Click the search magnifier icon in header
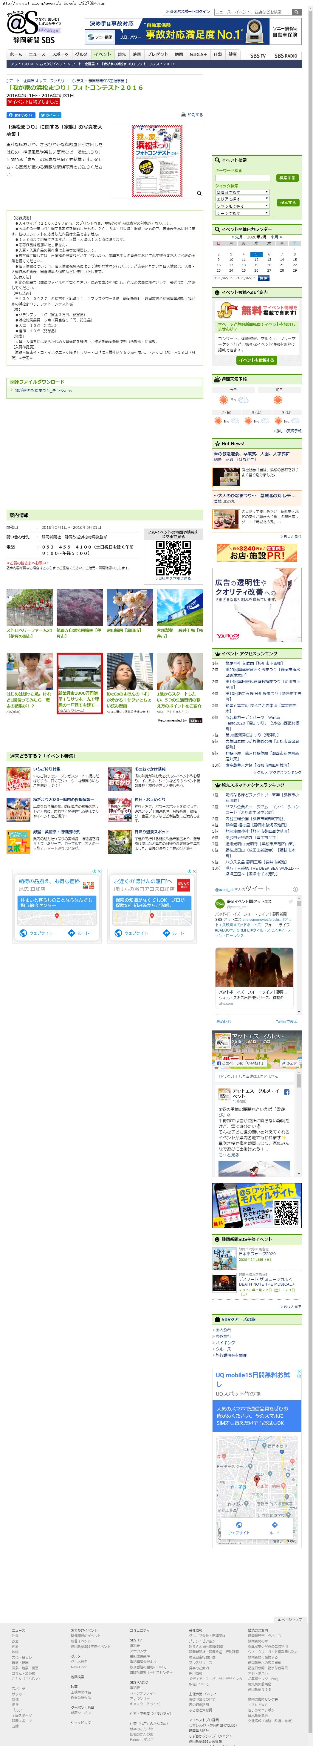The image size is (313, 1746). click(x=296, y=12)
